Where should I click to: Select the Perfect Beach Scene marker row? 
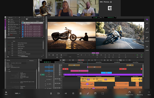coord(25,43)
